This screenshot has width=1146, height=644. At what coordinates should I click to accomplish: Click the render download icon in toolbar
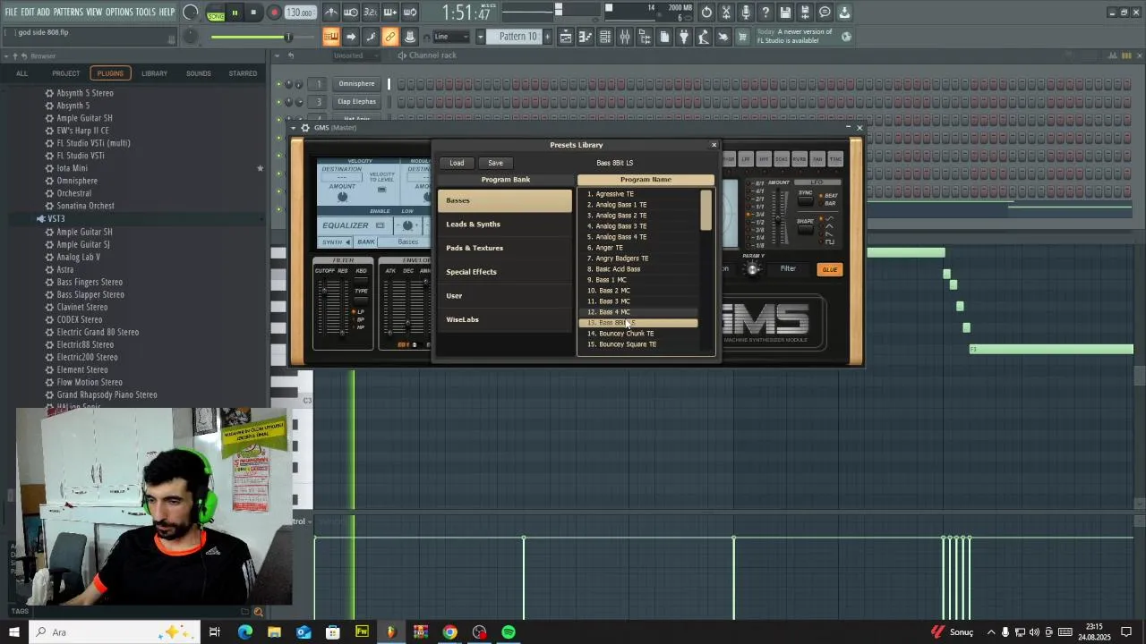[844, 13]
